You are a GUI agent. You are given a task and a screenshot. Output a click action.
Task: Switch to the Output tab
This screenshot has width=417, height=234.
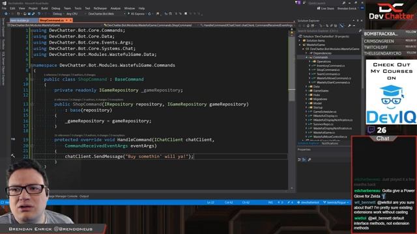pos(84,196)
